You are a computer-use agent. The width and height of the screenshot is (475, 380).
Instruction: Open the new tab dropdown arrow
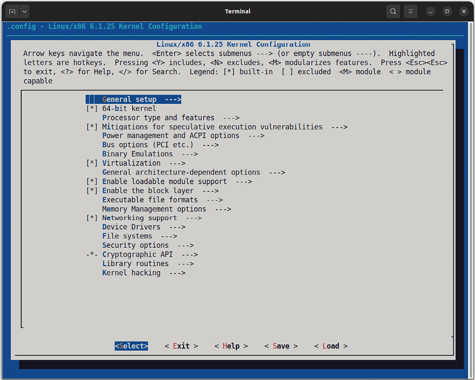pyautogui.click(x=24, y=11)
